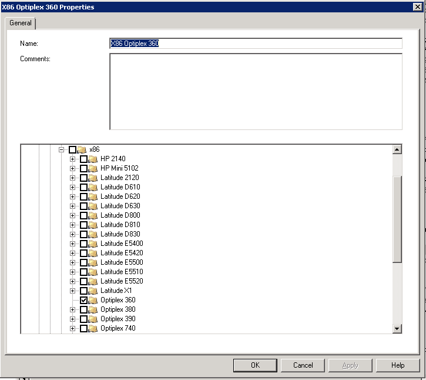
Task: Click the Latitude D800 folder icon
Action: coord(93,215)
